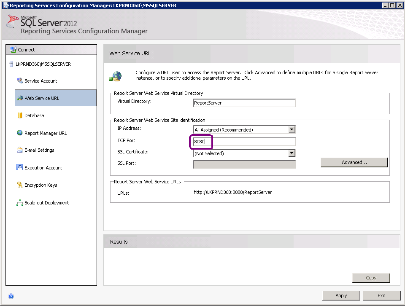Click the disabled SSL Port field
The height and width of the screenshot is (306, 405).
244,164
